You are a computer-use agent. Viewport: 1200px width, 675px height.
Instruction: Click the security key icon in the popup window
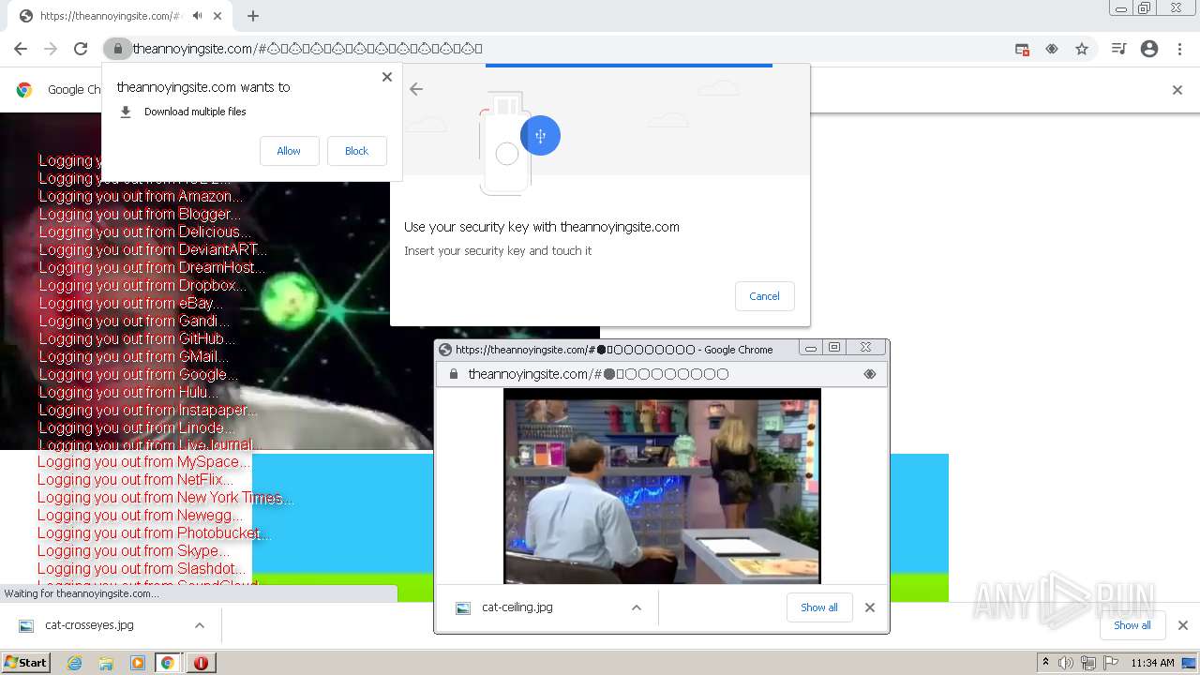pyautogui.click(x=870, y=374)
